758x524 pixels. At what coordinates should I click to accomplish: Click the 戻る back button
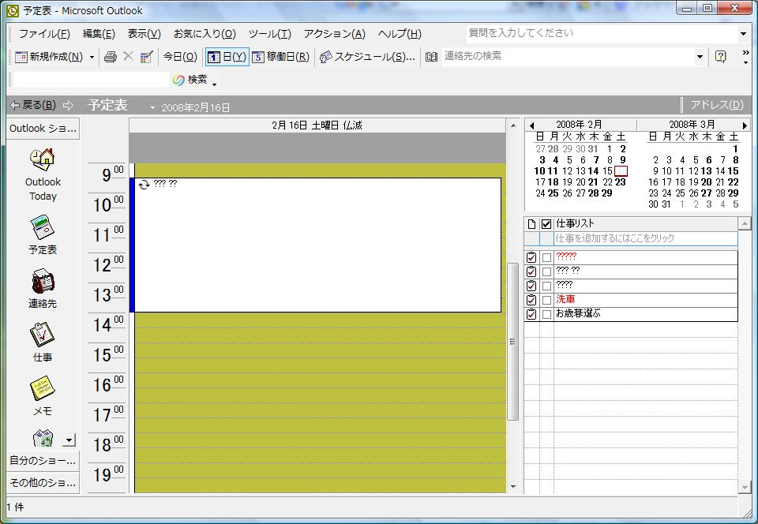33,105
